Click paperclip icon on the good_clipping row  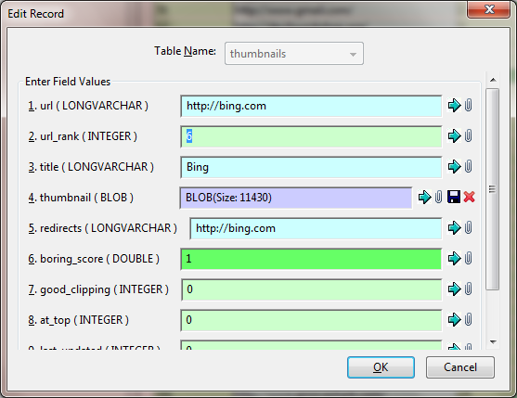pos(468,289)
